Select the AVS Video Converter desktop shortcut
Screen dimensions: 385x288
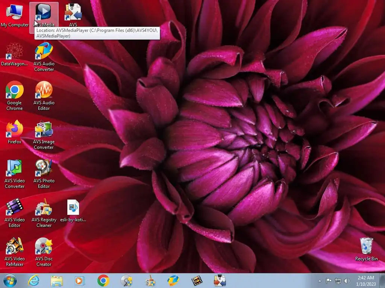pyautogui.click(x=15, y=174)
